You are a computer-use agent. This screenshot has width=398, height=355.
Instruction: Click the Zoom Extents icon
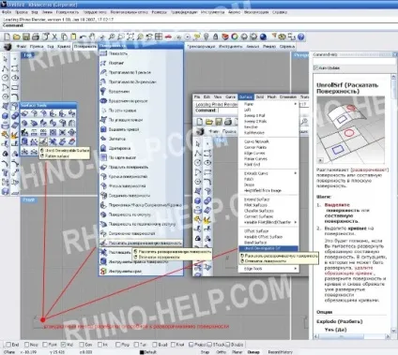(130, 37)
